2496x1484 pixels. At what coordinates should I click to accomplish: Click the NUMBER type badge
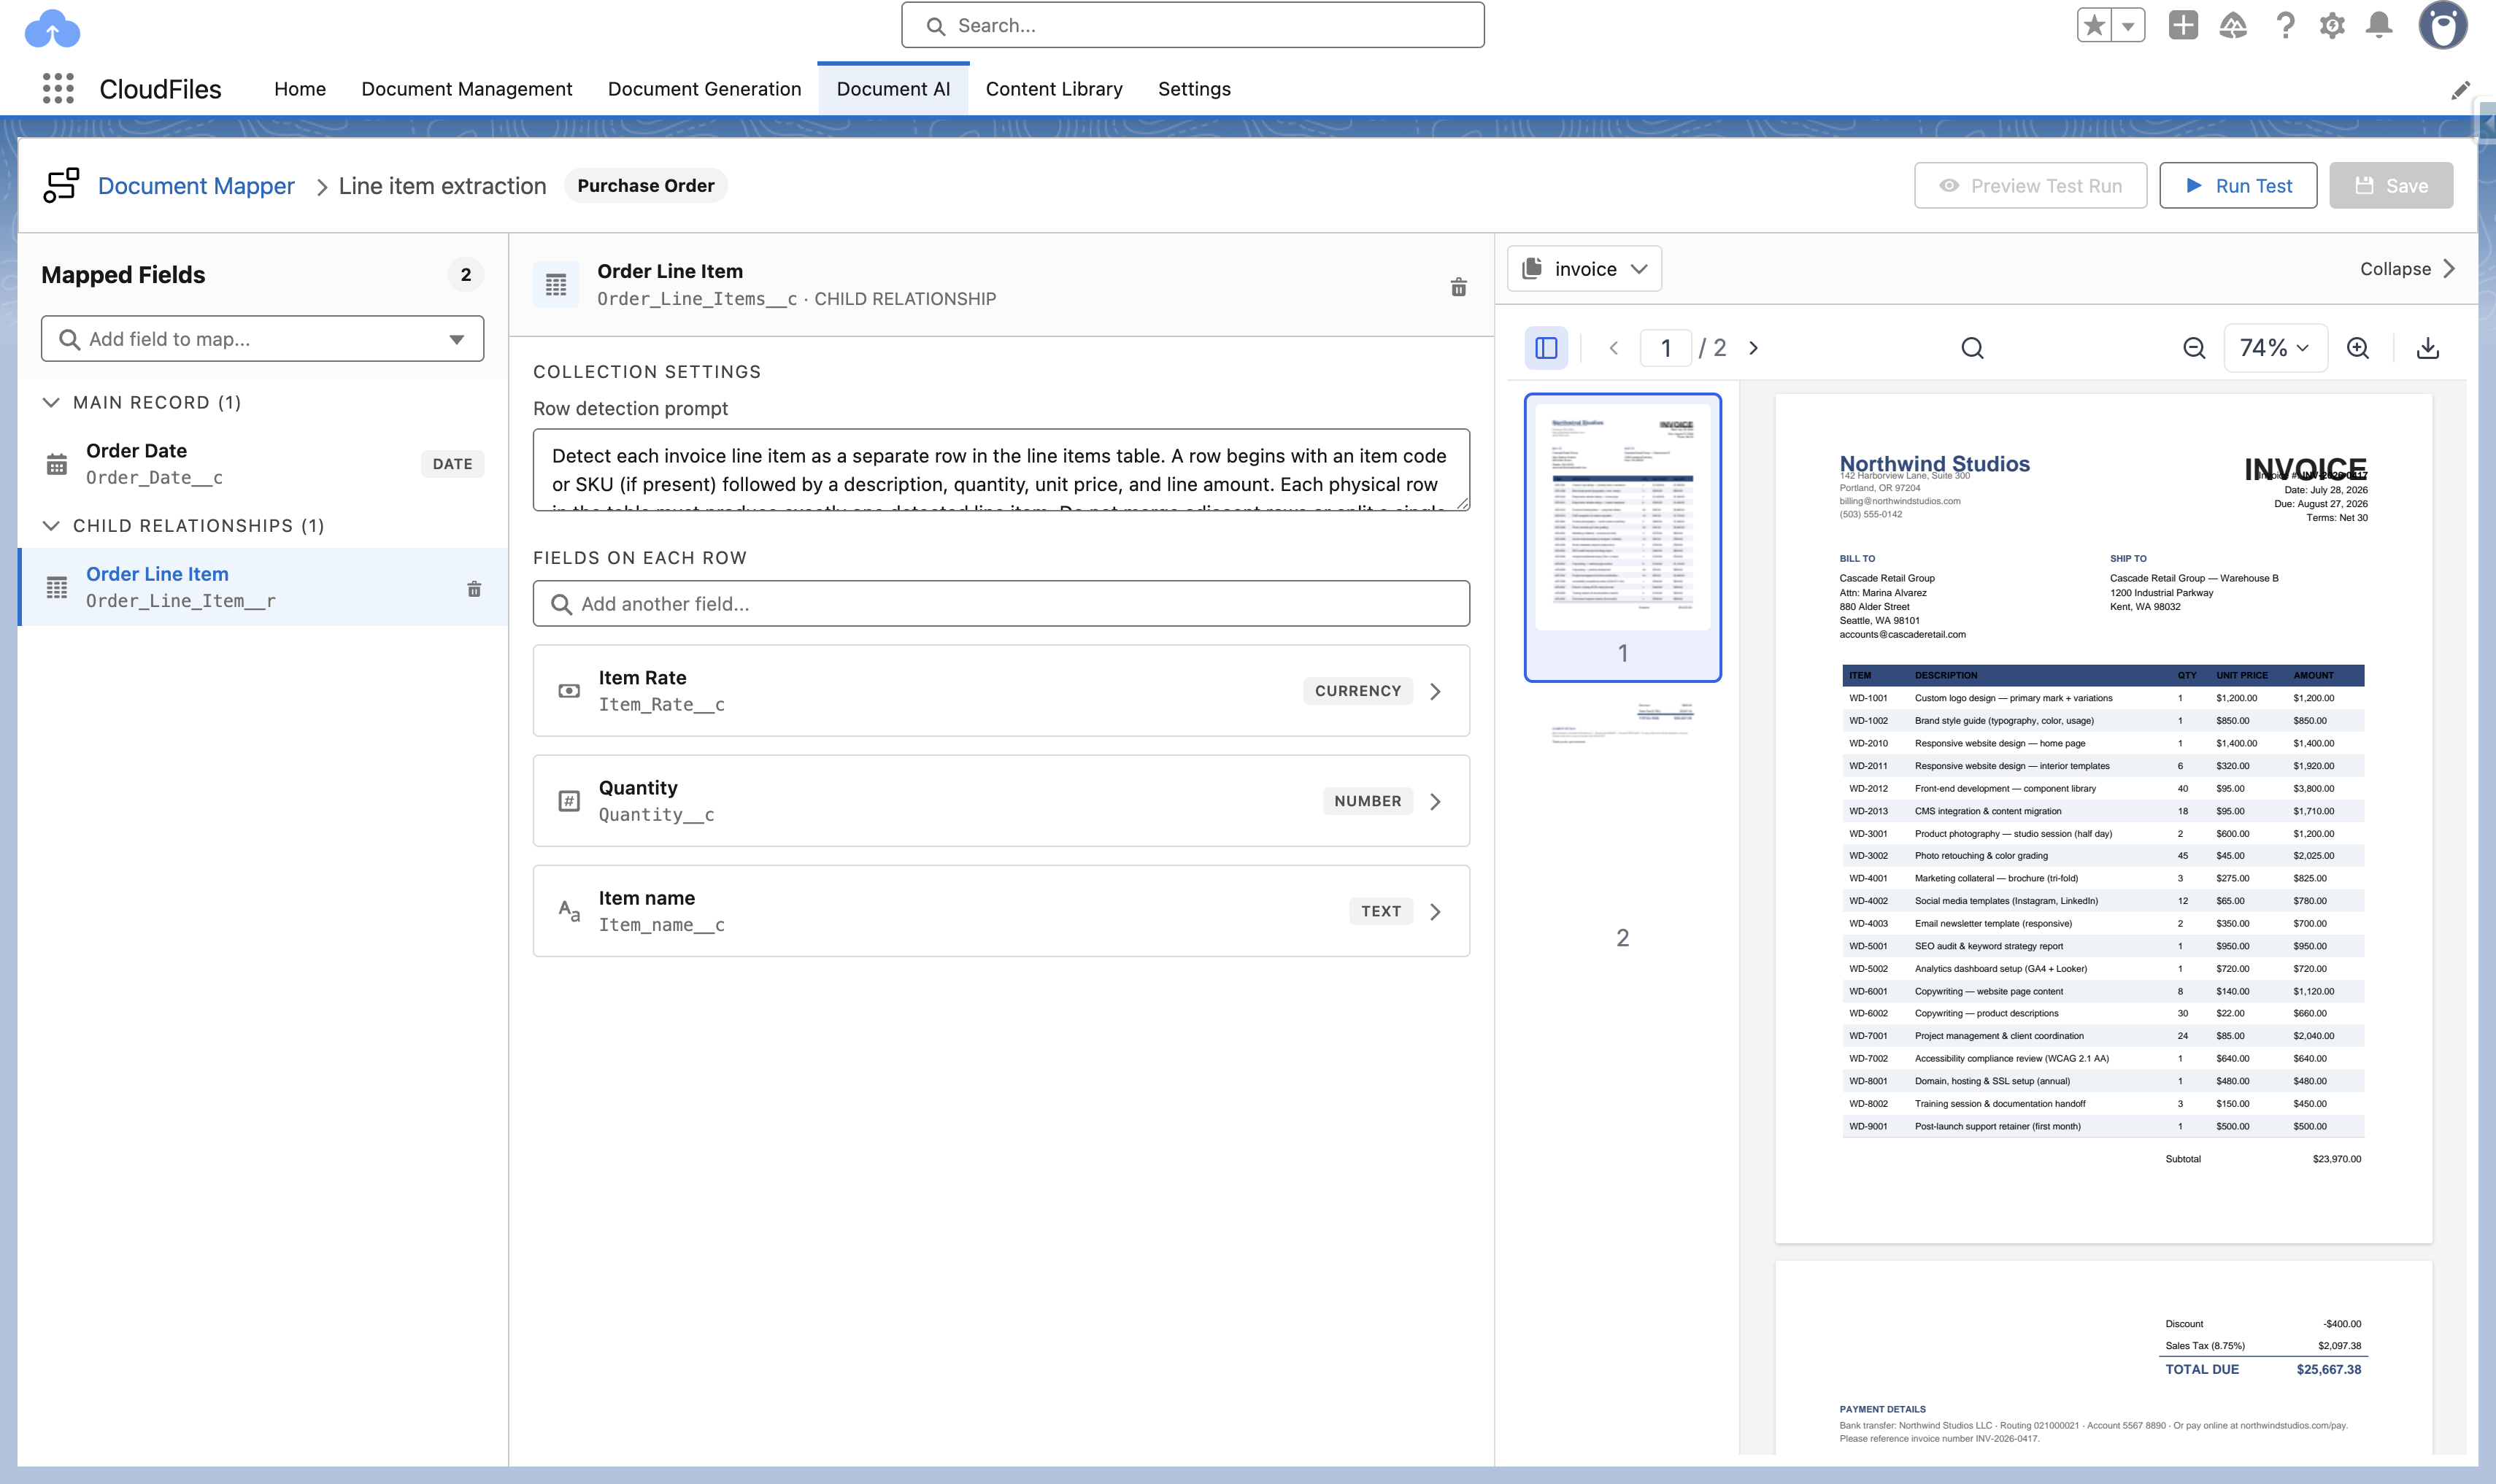coord(1367,801)
